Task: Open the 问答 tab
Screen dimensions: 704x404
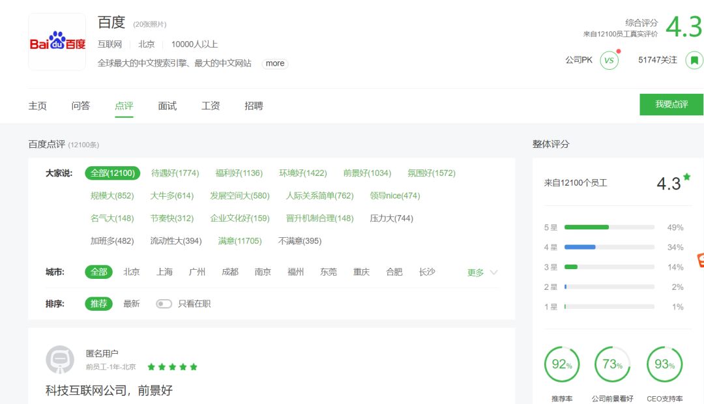Action: (80, 106)
